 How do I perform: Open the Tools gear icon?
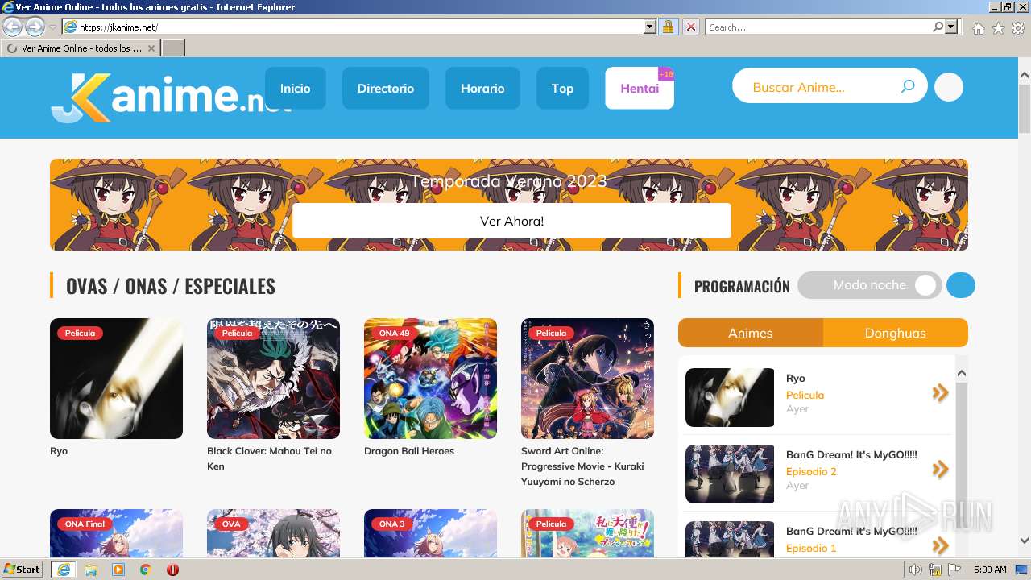coord(1018,28)
